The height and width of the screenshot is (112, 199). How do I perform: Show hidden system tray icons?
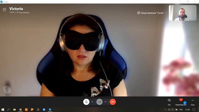tap(165, 110)
